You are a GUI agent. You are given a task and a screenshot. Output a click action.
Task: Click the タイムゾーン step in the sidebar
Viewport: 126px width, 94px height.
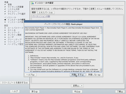click(14, 12)
